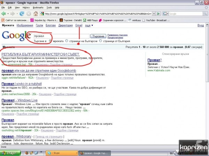Screen dimensions: 209x156
Task: Open the Gmail link
Action: 79,25
